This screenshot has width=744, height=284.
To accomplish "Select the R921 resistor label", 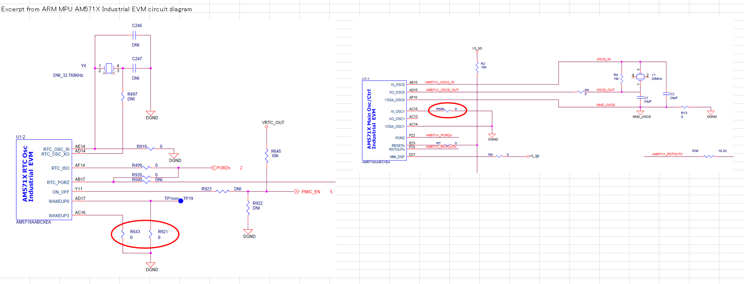I will (x=163, y=232).
